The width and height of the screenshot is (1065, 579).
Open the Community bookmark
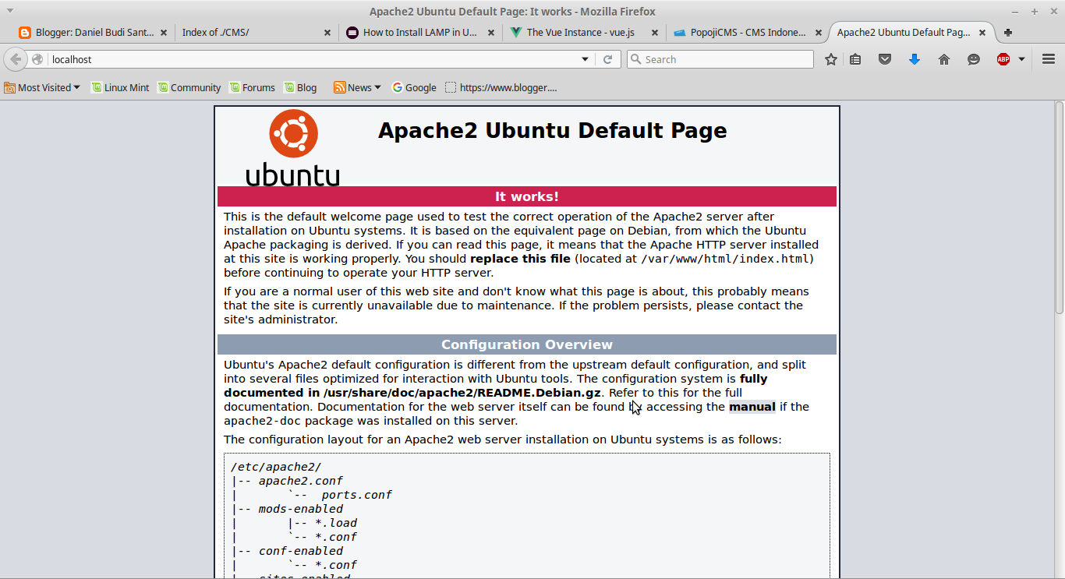click(x=189, y=87)
